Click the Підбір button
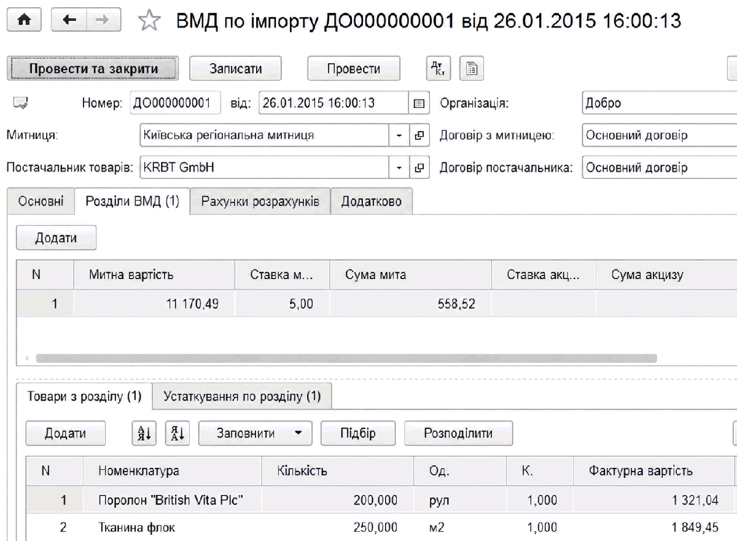Image resolution: width=737 pixels, height=541 pixels. tap(358, 432)
